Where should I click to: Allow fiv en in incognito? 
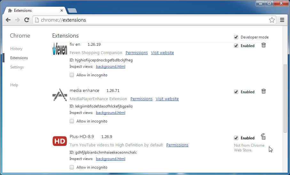click(72, 75)
